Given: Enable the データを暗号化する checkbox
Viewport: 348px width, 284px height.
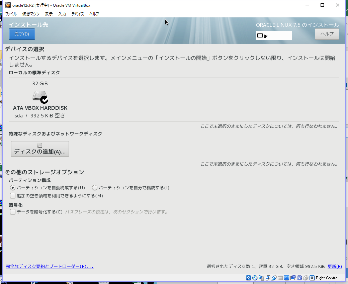Looking at the screenshot, I should (12, 211).
